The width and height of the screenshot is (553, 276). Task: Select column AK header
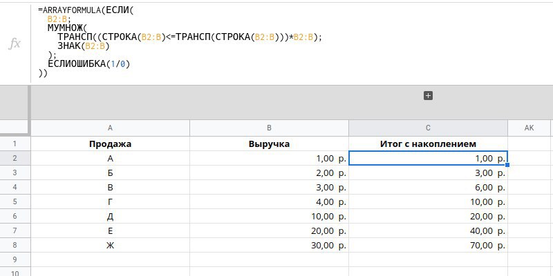(x=529, y=128)
